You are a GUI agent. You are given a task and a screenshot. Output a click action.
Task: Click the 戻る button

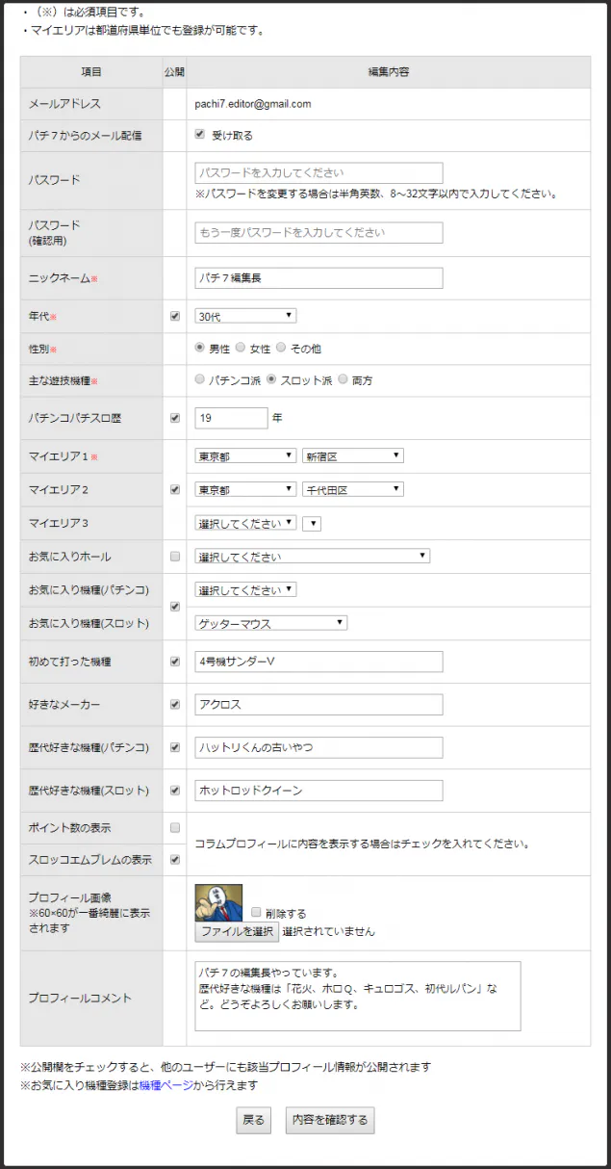253,1120
